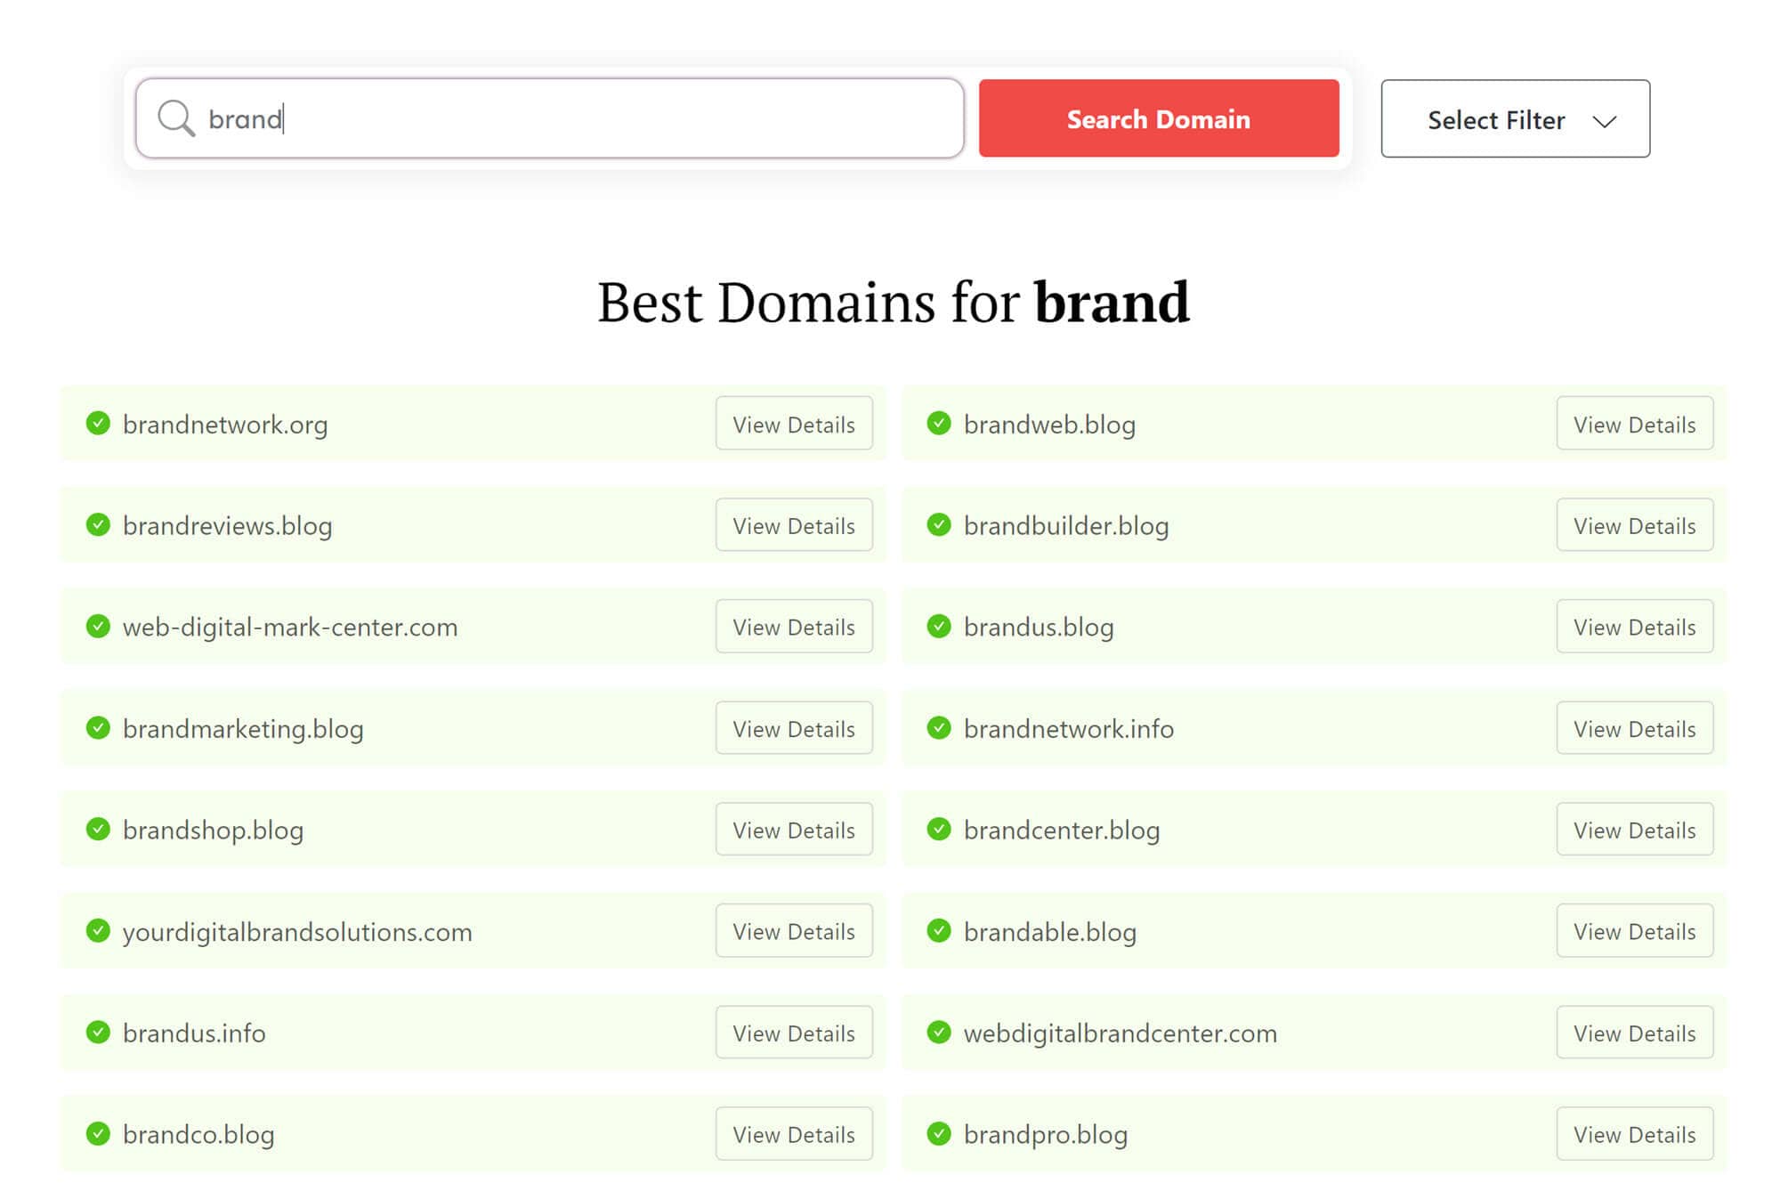The width and height of the screenshot is (1780, 1191).
Task: Click availability icon for brandnetwork.org
Action: click(98, 423)
